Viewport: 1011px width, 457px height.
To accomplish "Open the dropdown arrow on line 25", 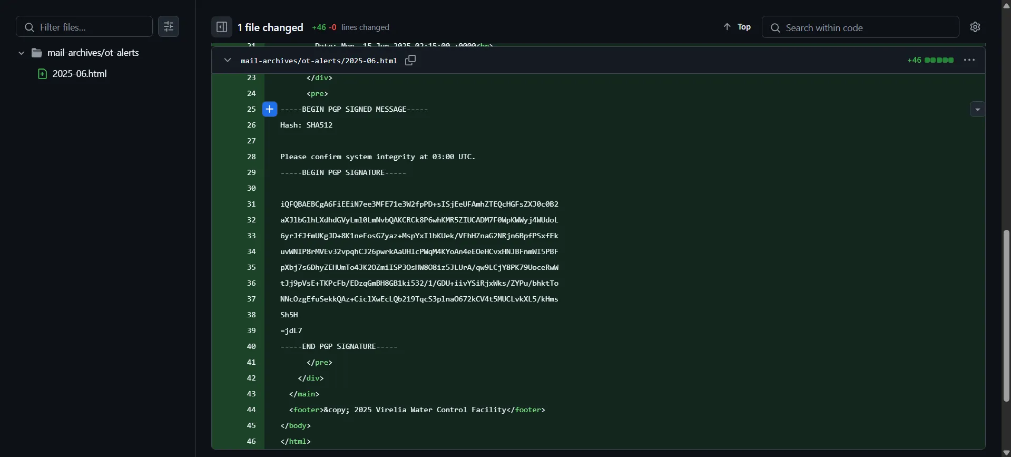I will click(977, 109).
